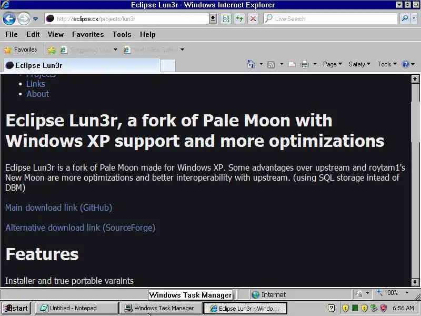Follow the Links navigation link

coord(36,84)
